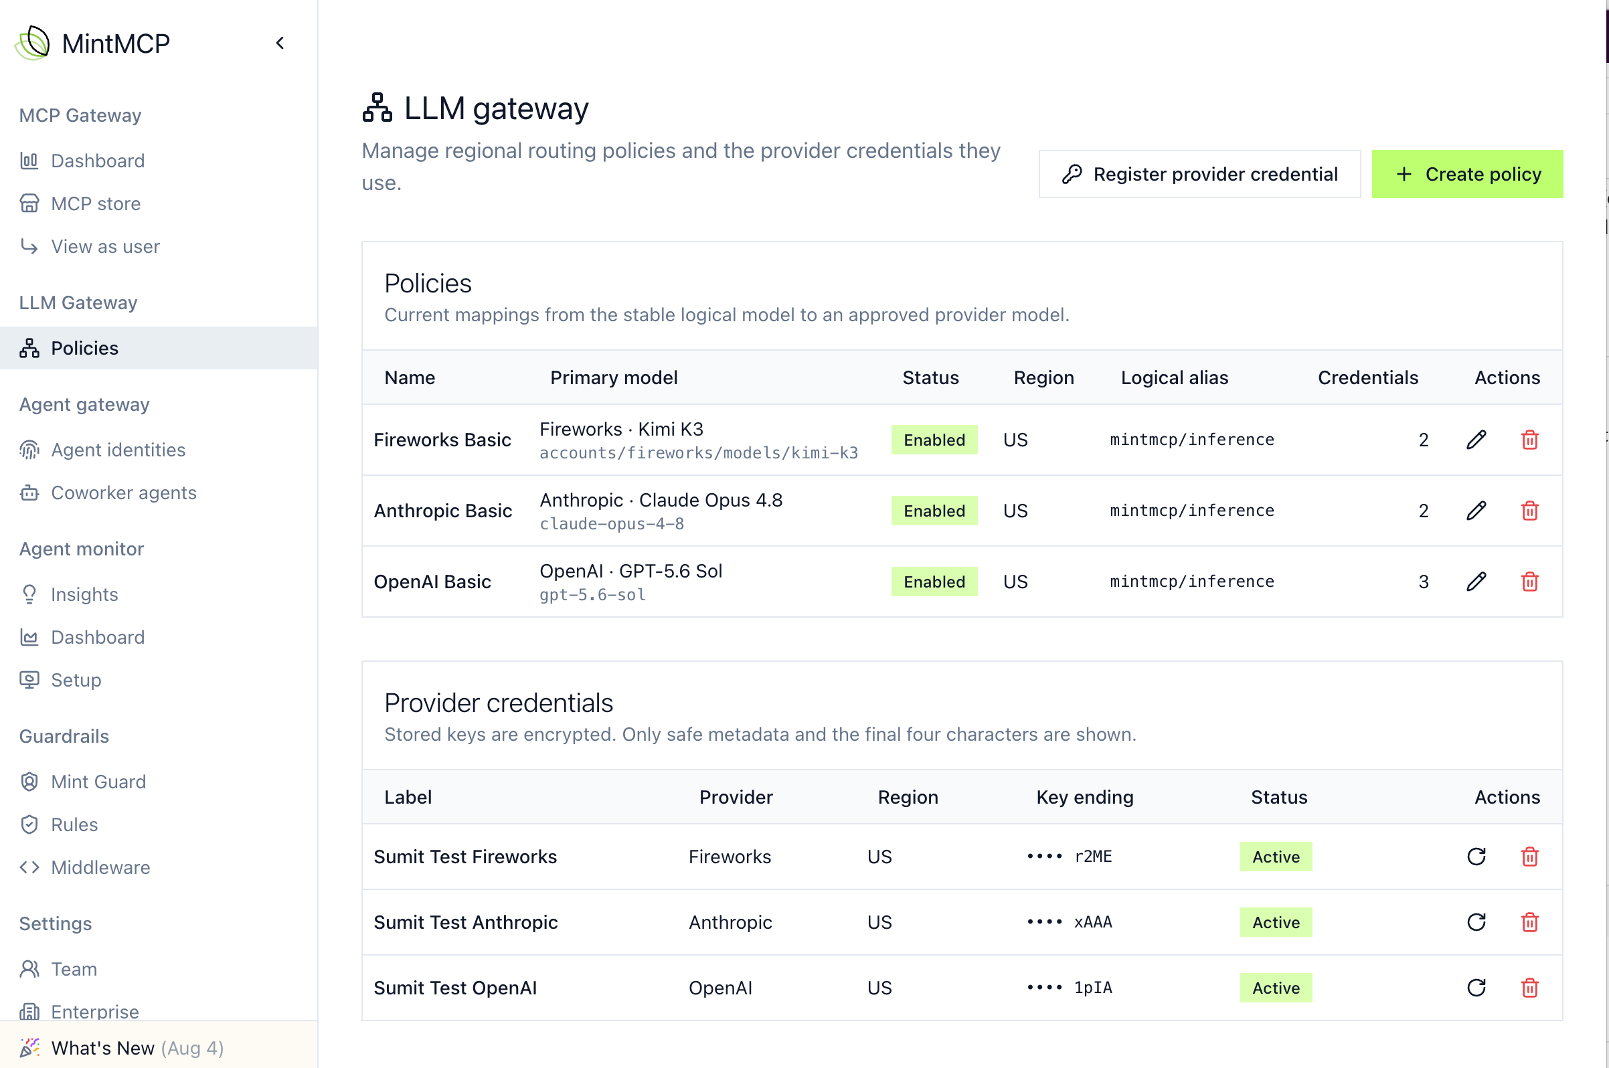Edit the Fireworks Basic policy
1609x1068 pixels.
coord(1476,440)
